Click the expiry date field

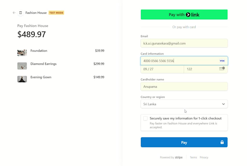pyautogui.click(x=162, y=69)
